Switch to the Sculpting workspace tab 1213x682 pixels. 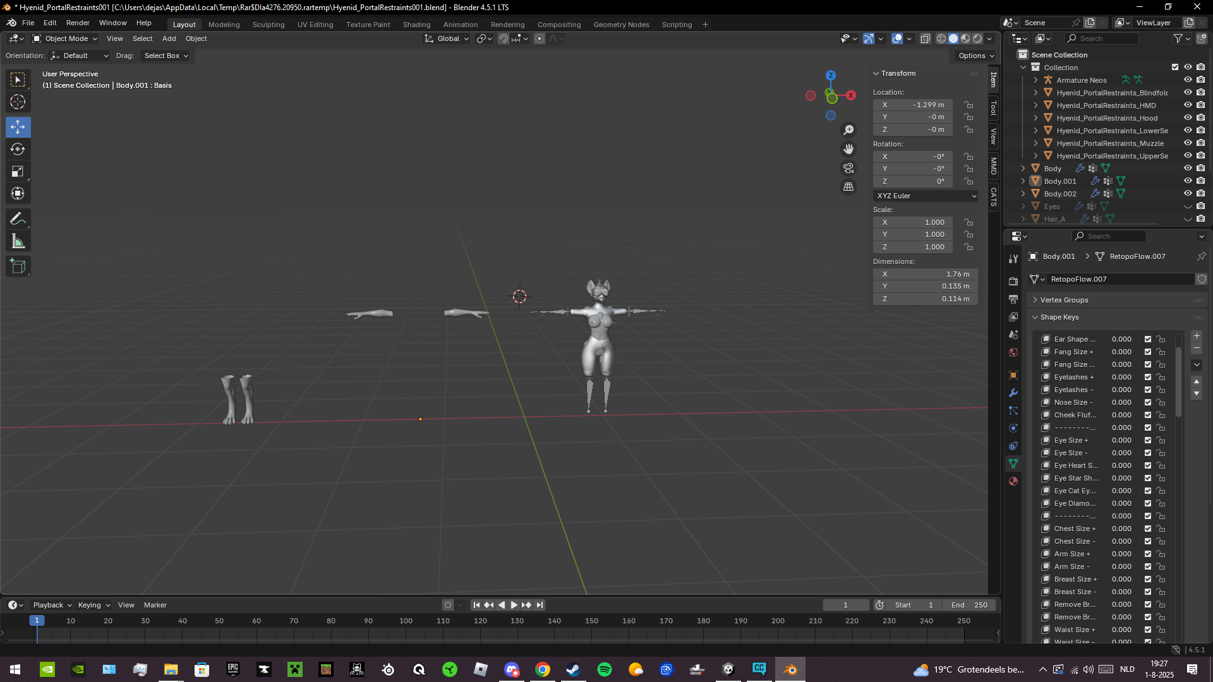[269, 25]
